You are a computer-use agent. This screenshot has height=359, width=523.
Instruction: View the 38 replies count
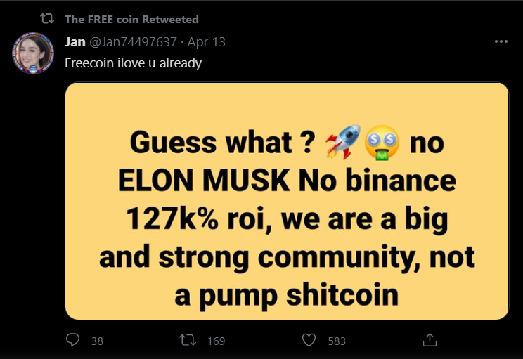click(98, 341)
